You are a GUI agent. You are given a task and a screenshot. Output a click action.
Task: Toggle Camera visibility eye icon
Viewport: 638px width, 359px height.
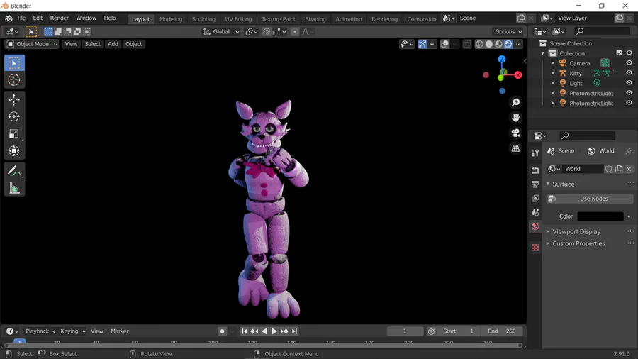click(629, 63)
